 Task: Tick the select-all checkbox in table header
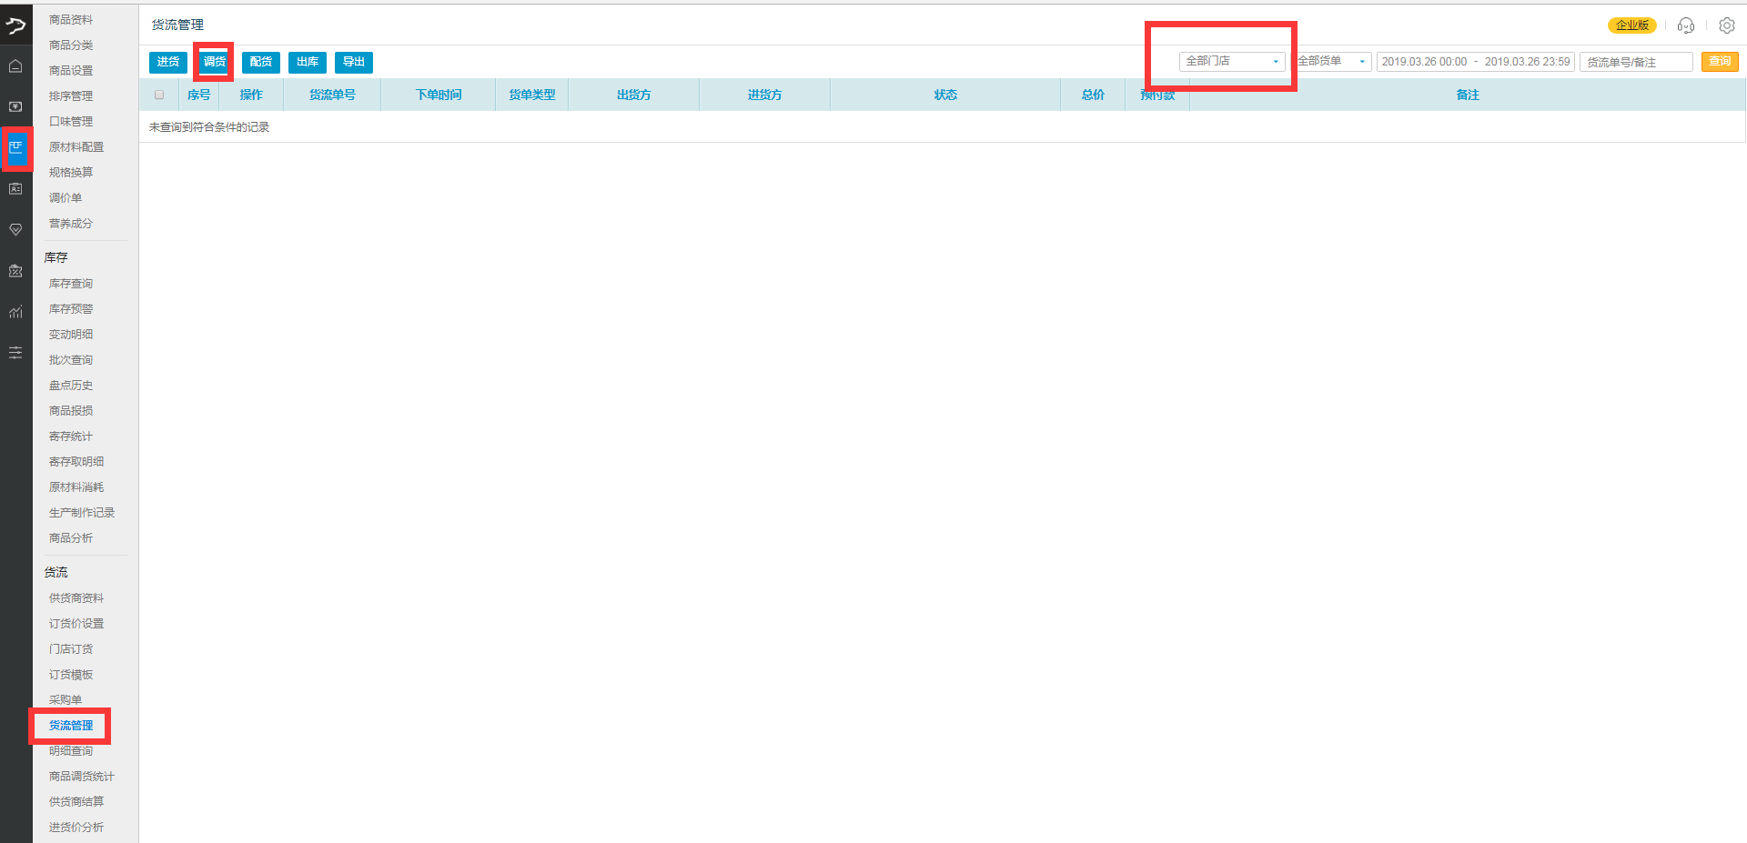tap(159, 95)
